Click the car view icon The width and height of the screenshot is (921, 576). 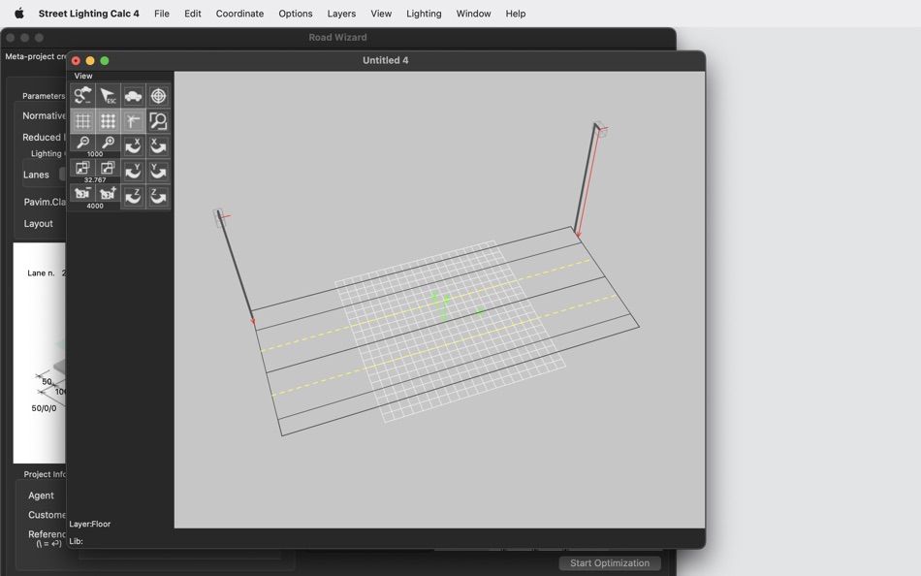(x=133, y=95)
